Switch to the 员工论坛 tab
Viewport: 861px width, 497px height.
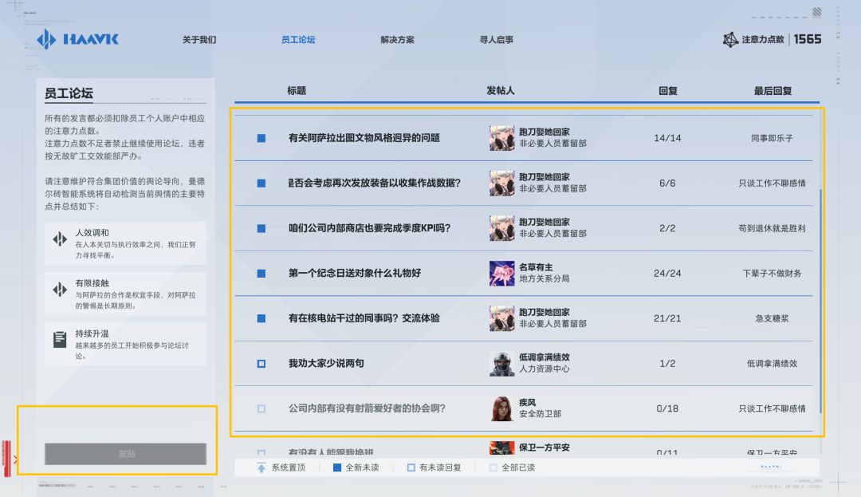(298, 40)
